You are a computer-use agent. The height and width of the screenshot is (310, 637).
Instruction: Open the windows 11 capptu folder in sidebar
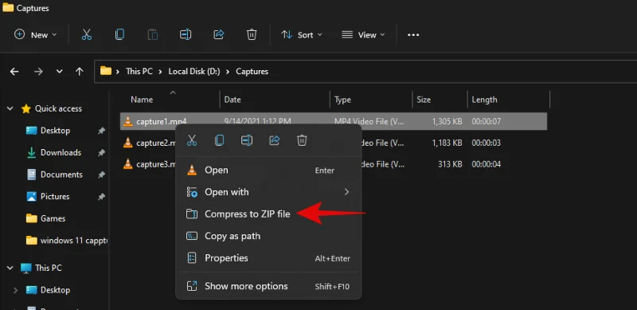[74, 241]
